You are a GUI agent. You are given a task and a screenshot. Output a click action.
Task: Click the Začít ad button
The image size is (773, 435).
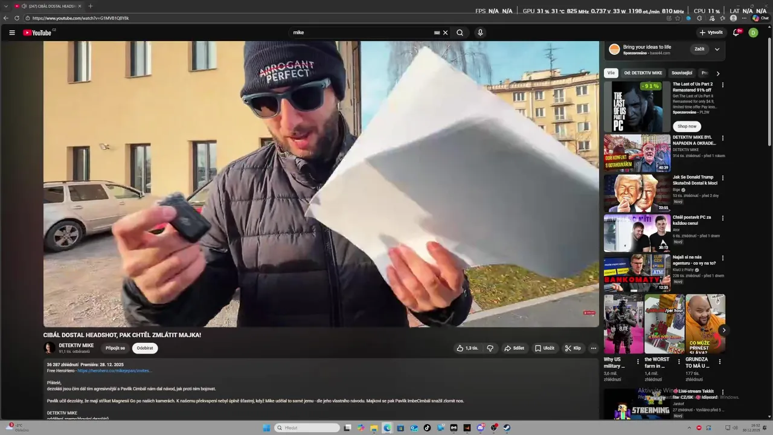(699, 49)
